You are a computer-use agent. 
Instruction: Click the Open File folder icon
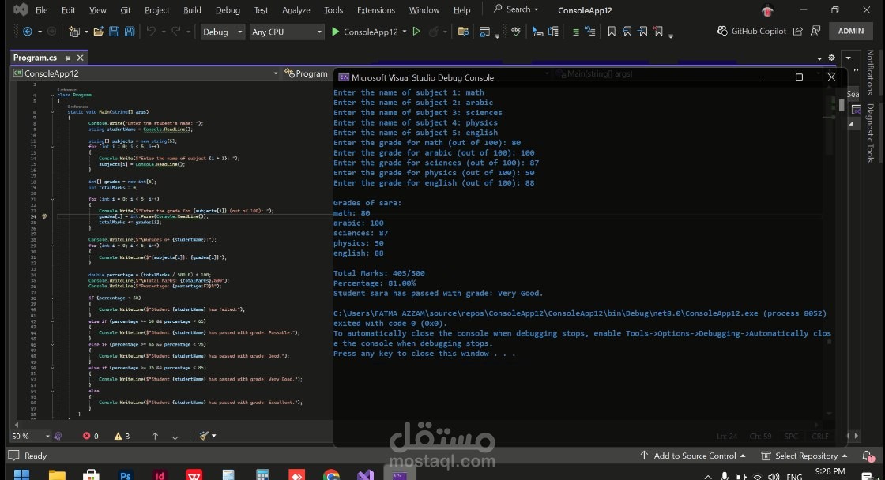pyautogui.click(x=98, y=32)
